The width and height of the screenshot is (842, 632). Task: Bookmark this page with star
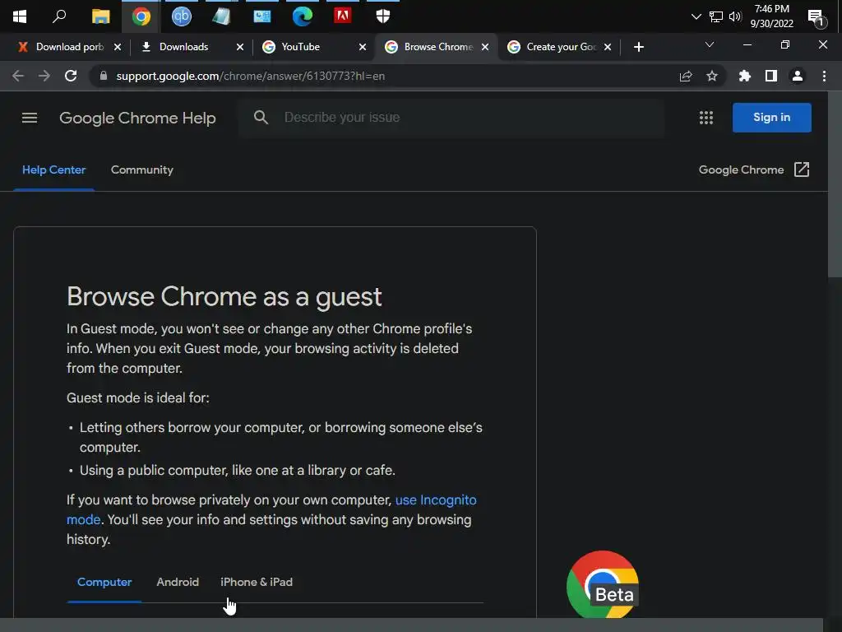point(712,77)
